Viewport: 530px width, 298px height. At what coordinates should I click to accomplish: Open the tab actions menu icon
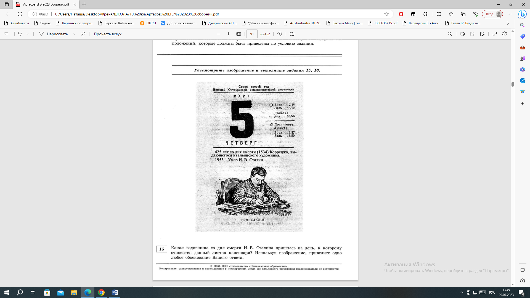point(7,4)
